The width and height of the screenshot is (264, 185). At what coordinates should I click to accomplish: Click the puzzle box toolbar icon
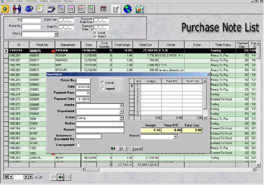tap(140, 9)
